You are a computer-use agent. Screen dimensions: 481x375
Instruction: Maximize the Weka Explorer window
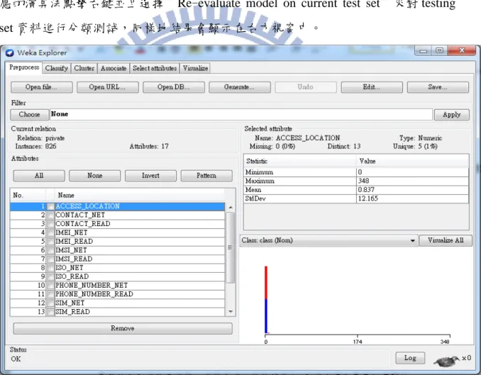[x=440, y=50]
